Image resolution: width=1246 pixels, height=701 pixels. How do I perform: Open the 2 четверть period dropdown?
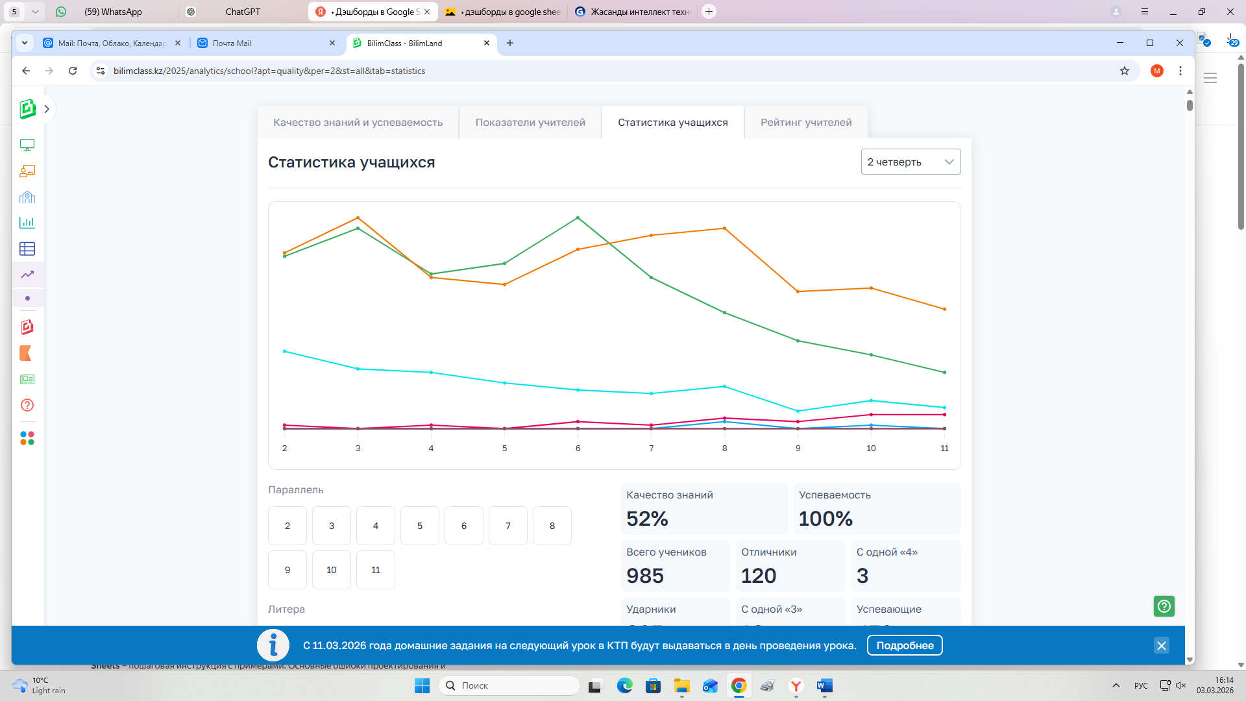910,162
